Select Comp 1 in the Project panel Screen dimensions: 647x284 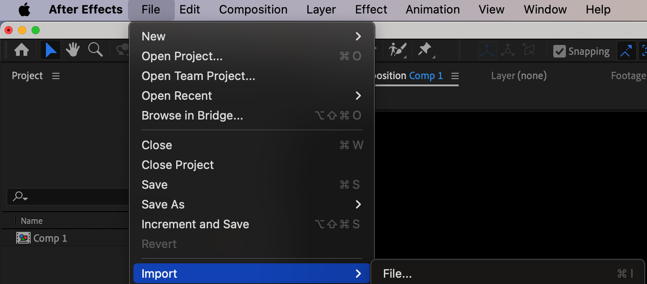click(50, 238)
